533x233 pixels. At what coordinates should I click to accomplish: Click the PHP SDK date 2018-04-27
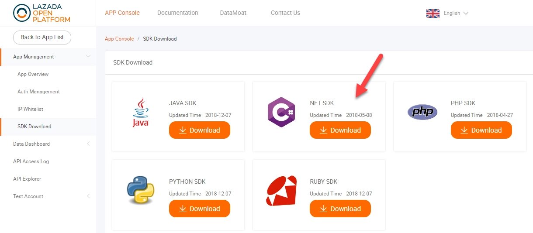coord(500,115)
